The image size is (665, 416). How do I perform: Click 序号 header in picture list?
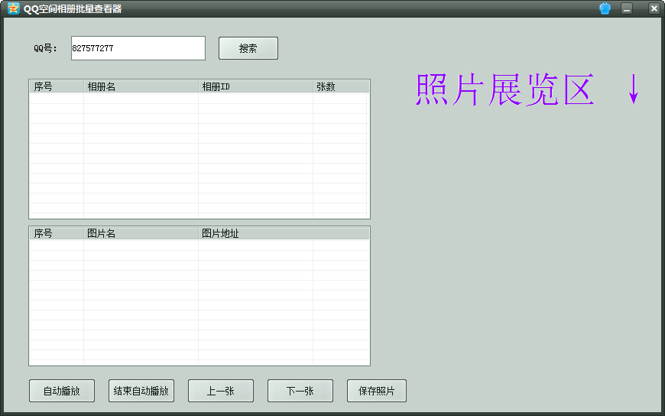click(57, 233)
